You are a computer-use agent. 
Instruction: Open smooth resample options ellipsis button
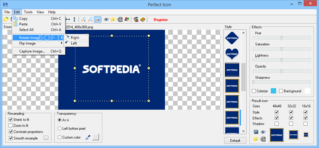(x=46, y=138)
